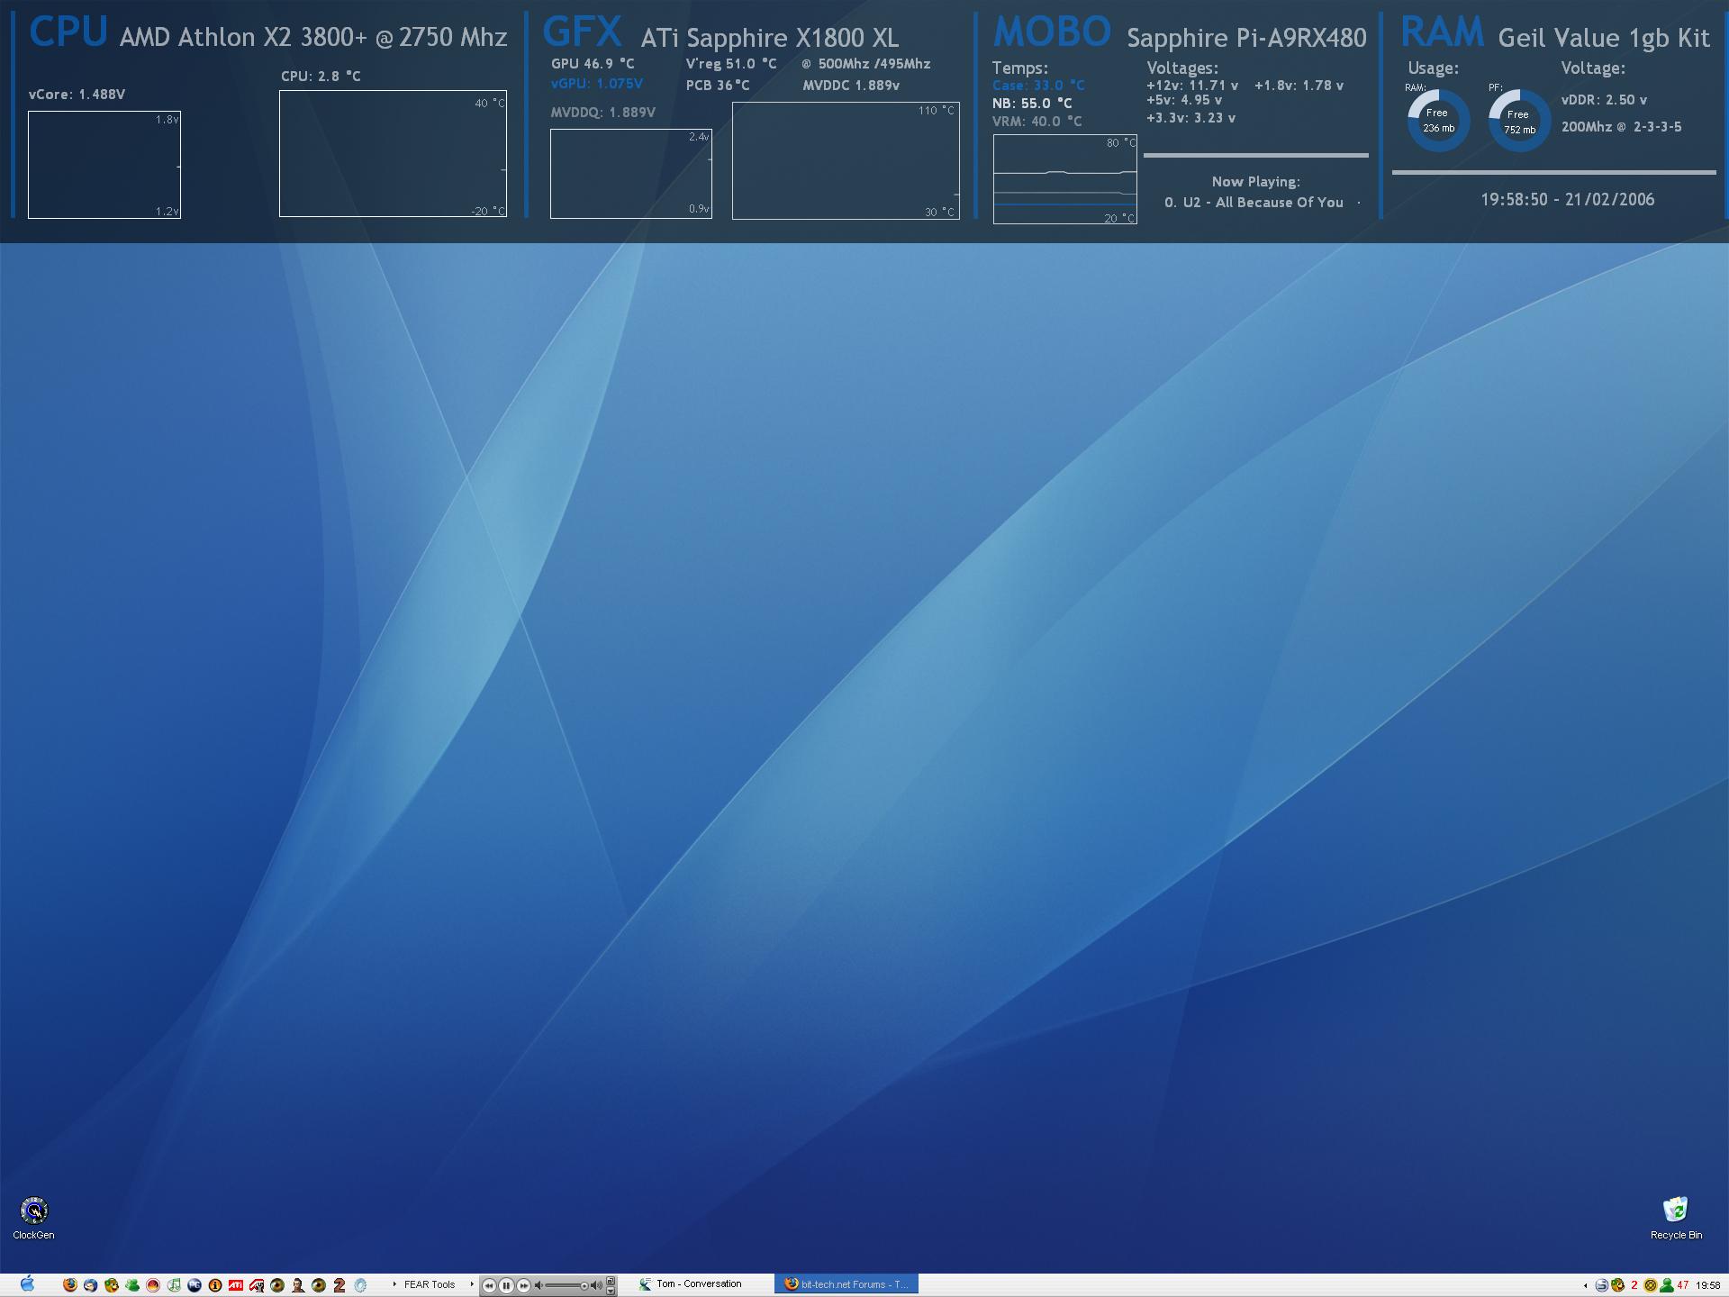
Task: Mute using the low volume speaker icon
Action: pos(539,1285)
